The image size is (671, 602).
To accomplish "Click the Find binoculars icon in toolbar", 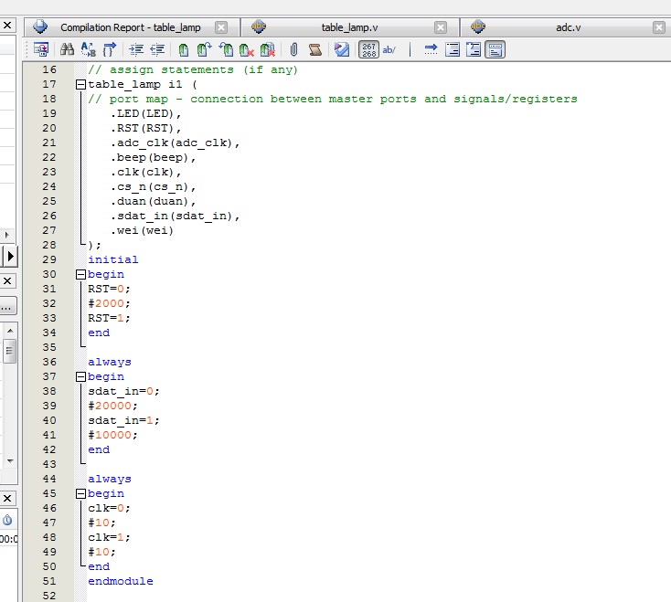I will tap(68, 49).
